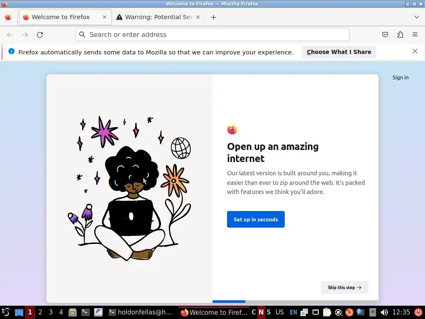This screenshot has height=319, width=425.
Task: Open the terminal launcher on taskbar
Action: [85, 312]
